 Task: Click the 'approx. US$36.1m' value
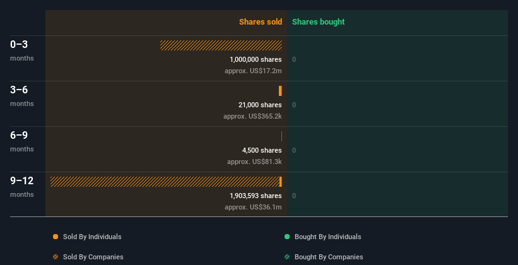[x=253, y=207]
